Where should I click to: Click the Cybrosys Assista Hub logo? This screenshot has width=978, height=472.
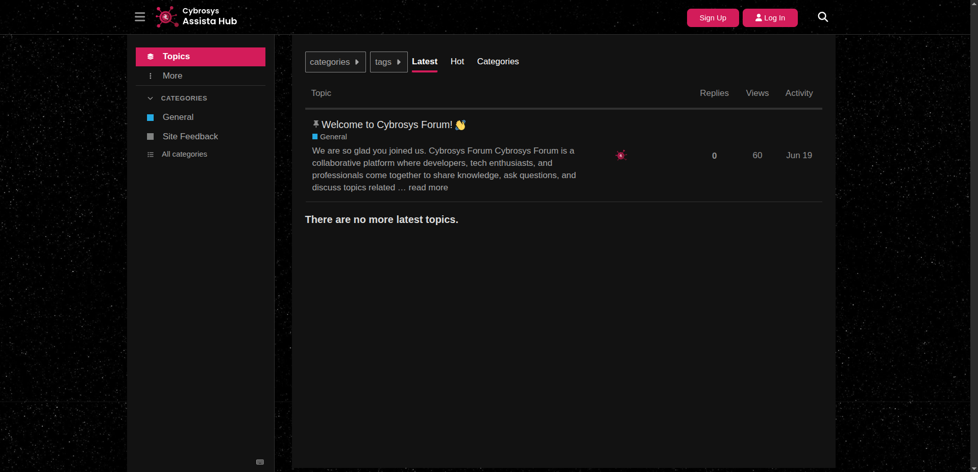coord(195,16)
